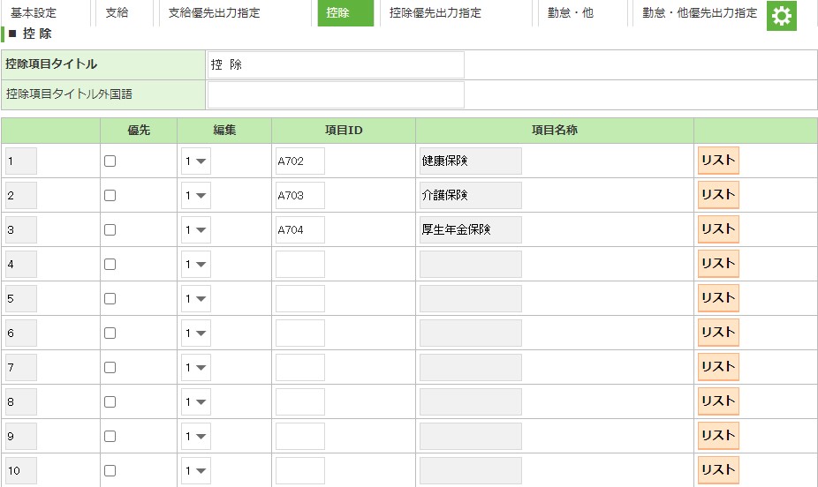818x487 pixels.
Task: Tick the 優先 checkbox for 介護保険
Action: pyautogui.click(x=110, y=196)
